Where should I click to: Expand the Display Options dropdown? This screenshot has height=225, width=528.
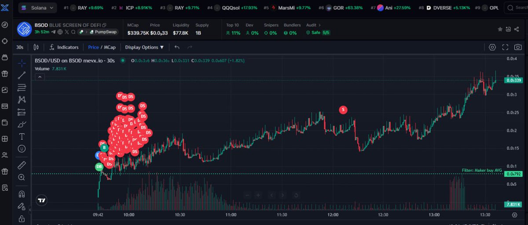(x=144, y=47)
